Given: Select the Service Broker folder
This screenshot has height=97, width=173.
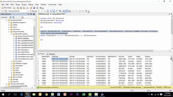Looking at the screenshot, I should (x=18, y=77).
